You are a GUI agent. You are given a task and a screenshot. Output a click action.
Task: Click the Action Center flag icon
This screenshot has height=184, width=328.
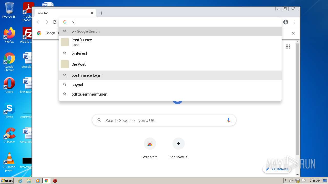[304, 181]
